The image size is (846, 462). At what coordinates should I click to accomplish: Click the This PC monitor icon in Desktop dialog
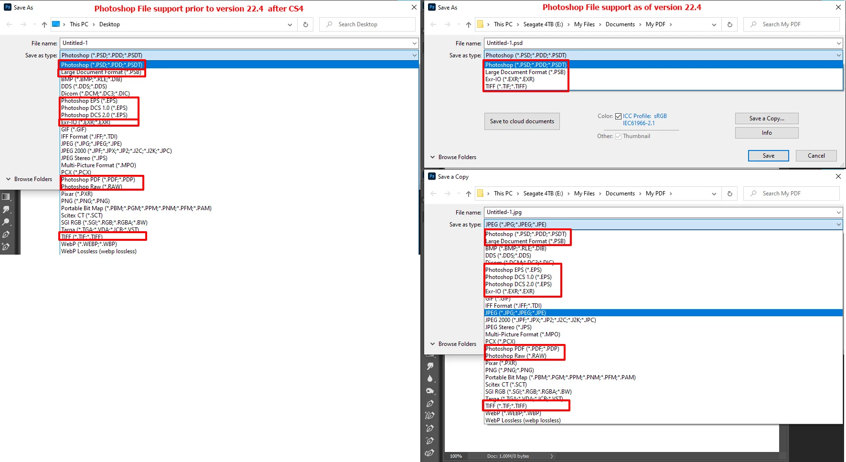(56, 24)
